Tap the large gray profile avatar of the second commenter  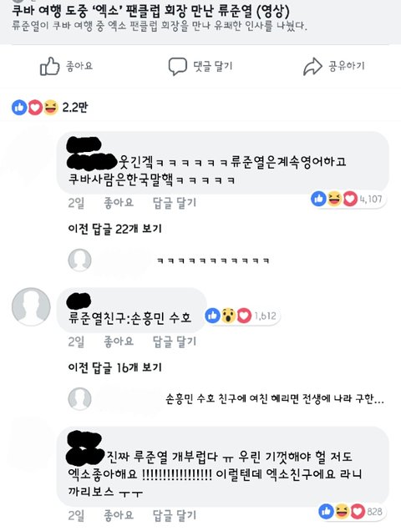(31, 306)
